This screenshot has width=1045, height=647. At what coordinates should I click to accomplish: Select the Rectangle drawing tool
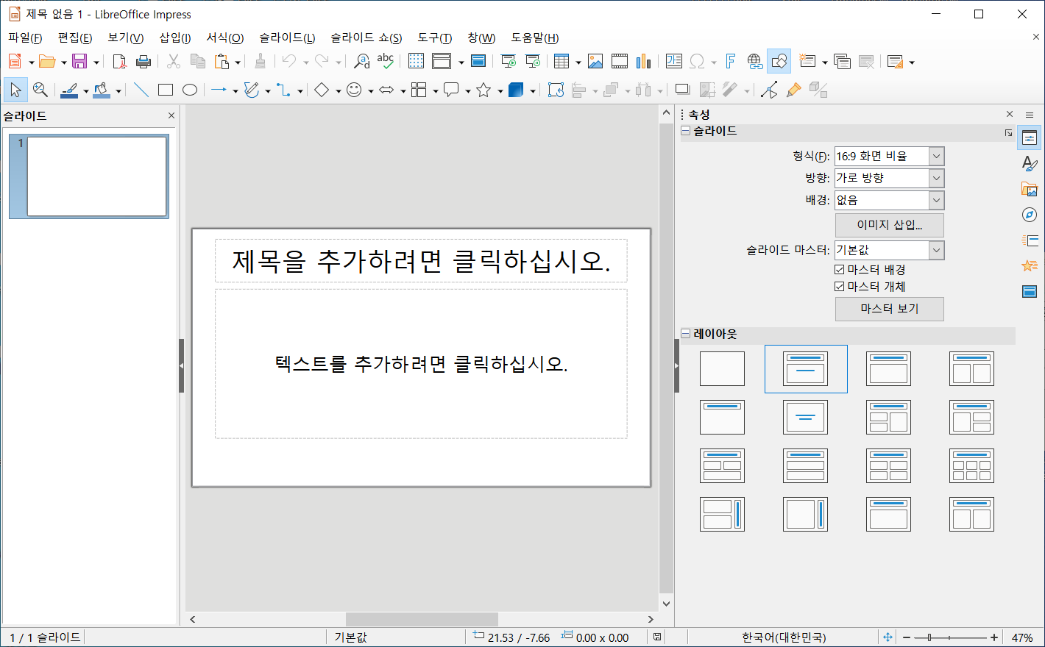pos(166,90)
